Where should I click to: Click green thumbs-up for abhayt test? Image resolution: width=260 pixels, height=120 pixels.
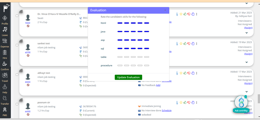coord(185,73)
